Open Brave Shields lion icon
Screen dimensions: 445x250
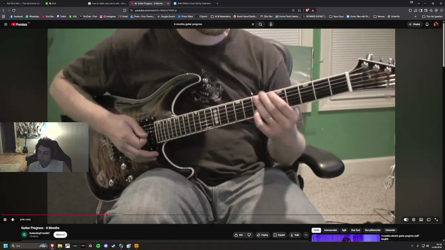[x=307, y=10]
